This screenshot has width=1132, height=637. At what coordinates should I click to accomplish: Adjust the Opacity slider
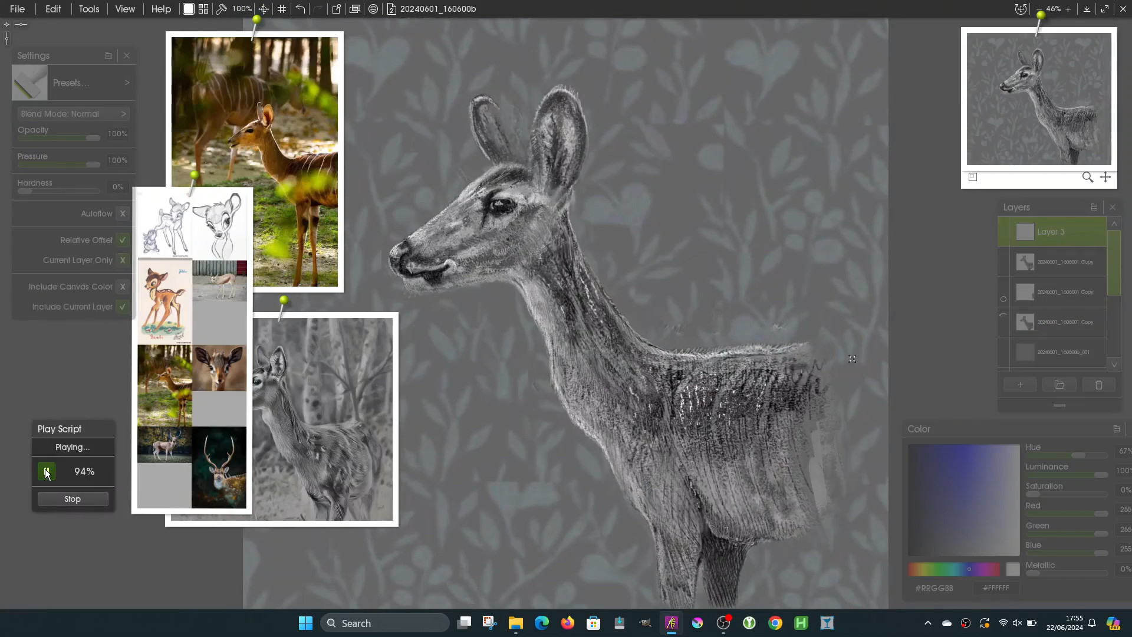pos(59,138)
